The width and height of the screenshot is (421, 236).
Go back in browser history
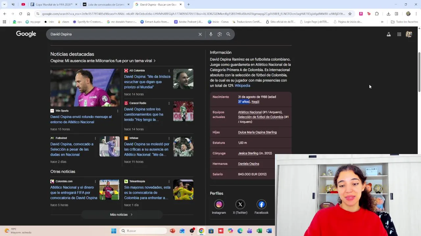click(5, 14)
